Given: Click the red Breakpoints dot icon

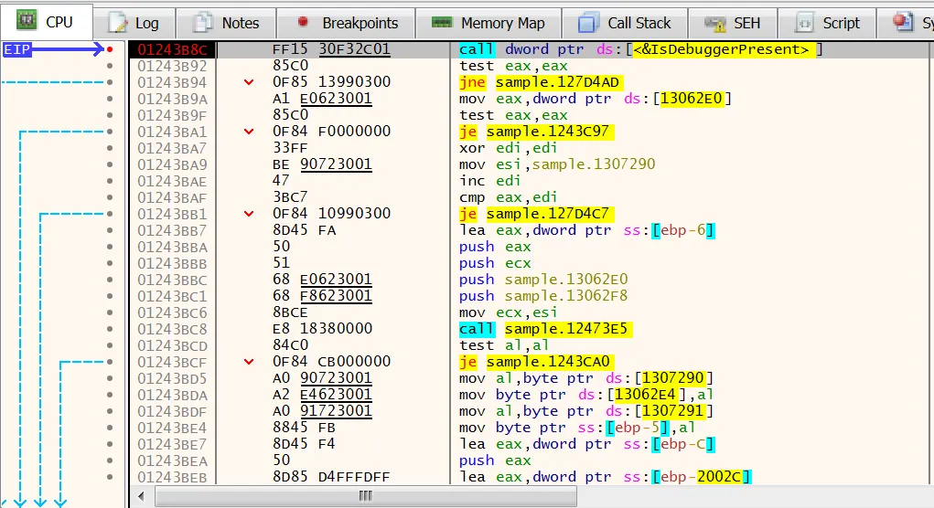Looking at the screenshot, I should pyautogui.click(x=304, y=23).
